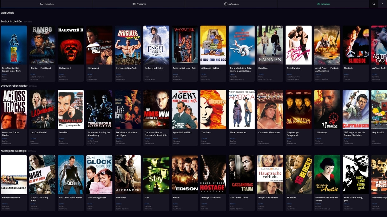The width and height of the screenshot is (387, 217).
Task: Open the "Nullerjahre Nostalgie" category heading
Action: point(14,151)
